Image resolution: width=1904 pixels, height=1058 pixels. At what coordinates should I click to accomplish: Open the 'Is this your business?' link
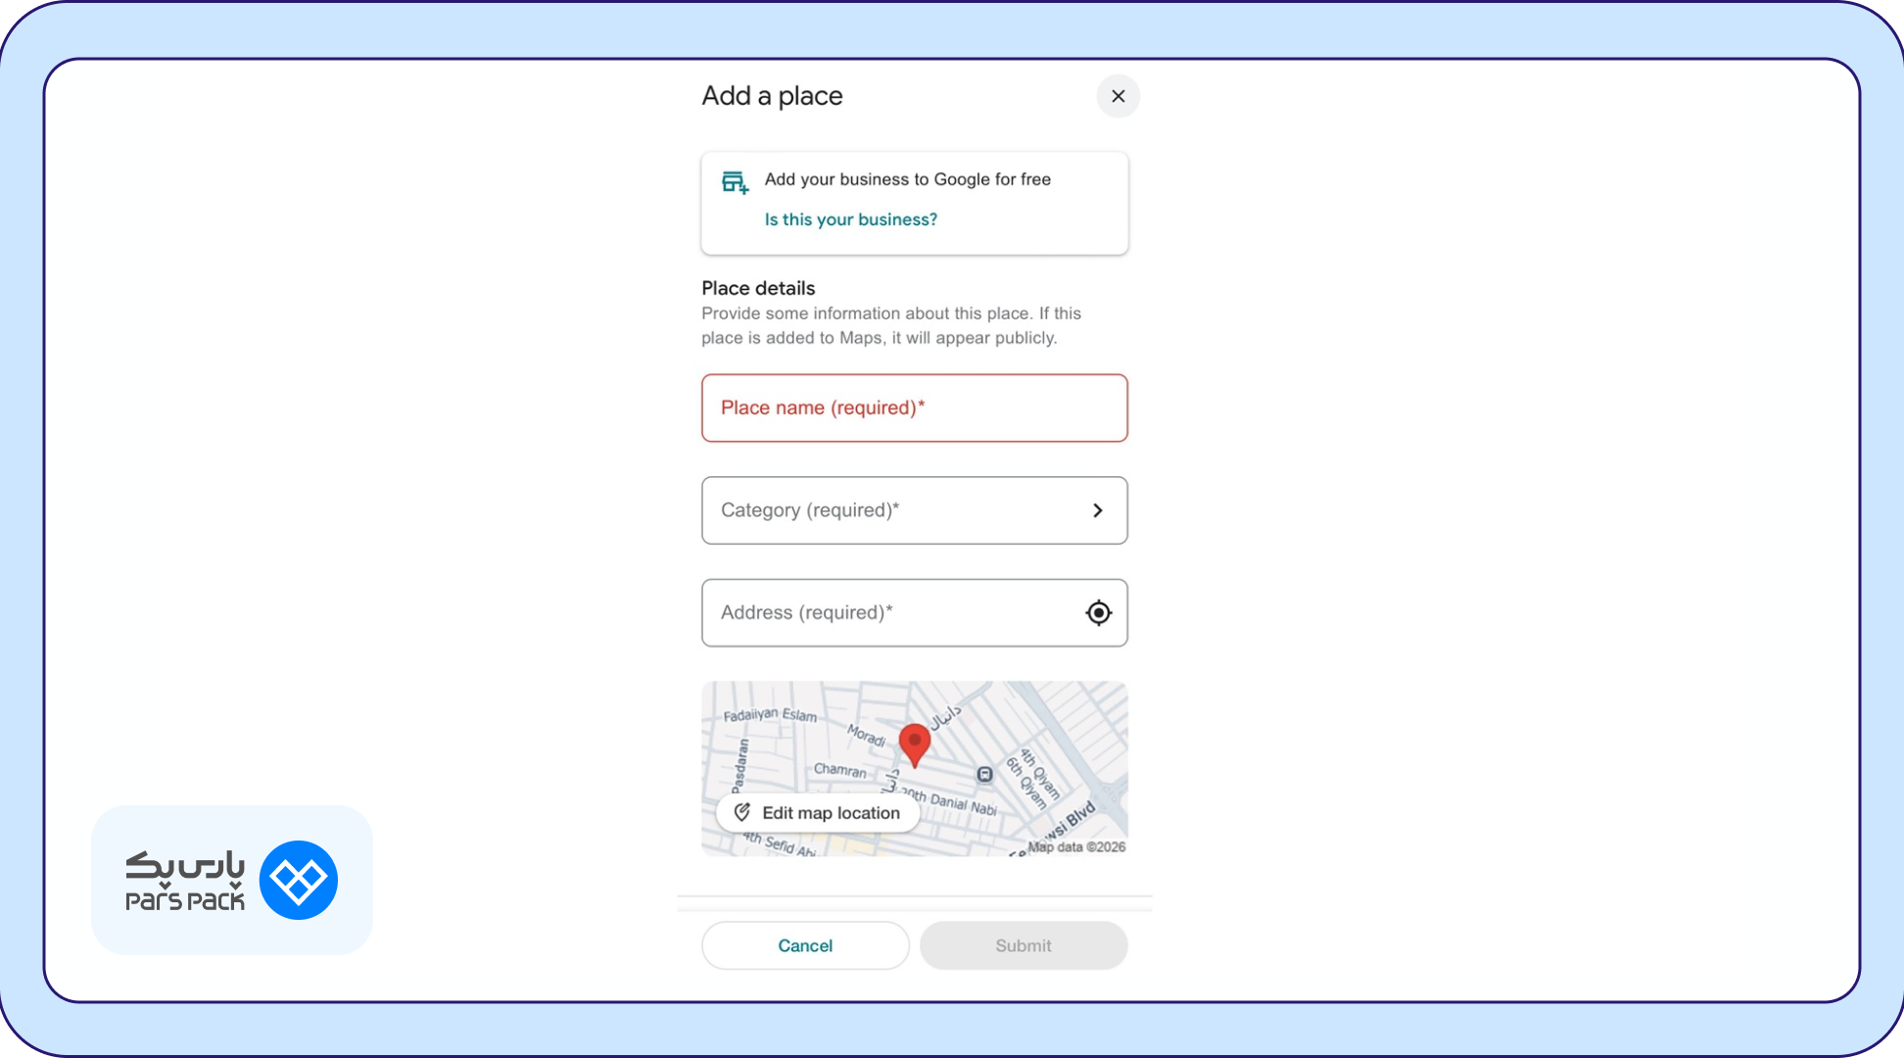850,219
